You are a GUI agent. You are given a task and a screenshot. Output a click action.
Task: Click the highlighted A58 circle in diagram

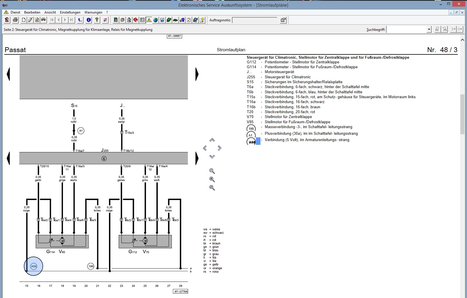tap(34, 266)
